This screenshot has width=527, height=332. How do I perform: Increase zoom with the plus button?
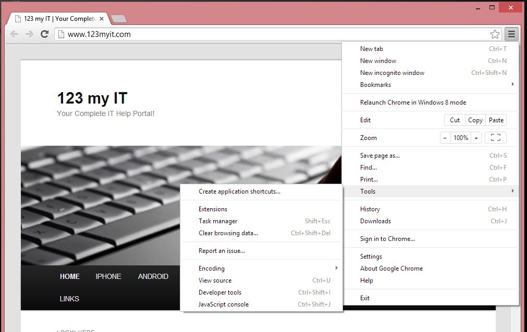click(x=476, y=137)
